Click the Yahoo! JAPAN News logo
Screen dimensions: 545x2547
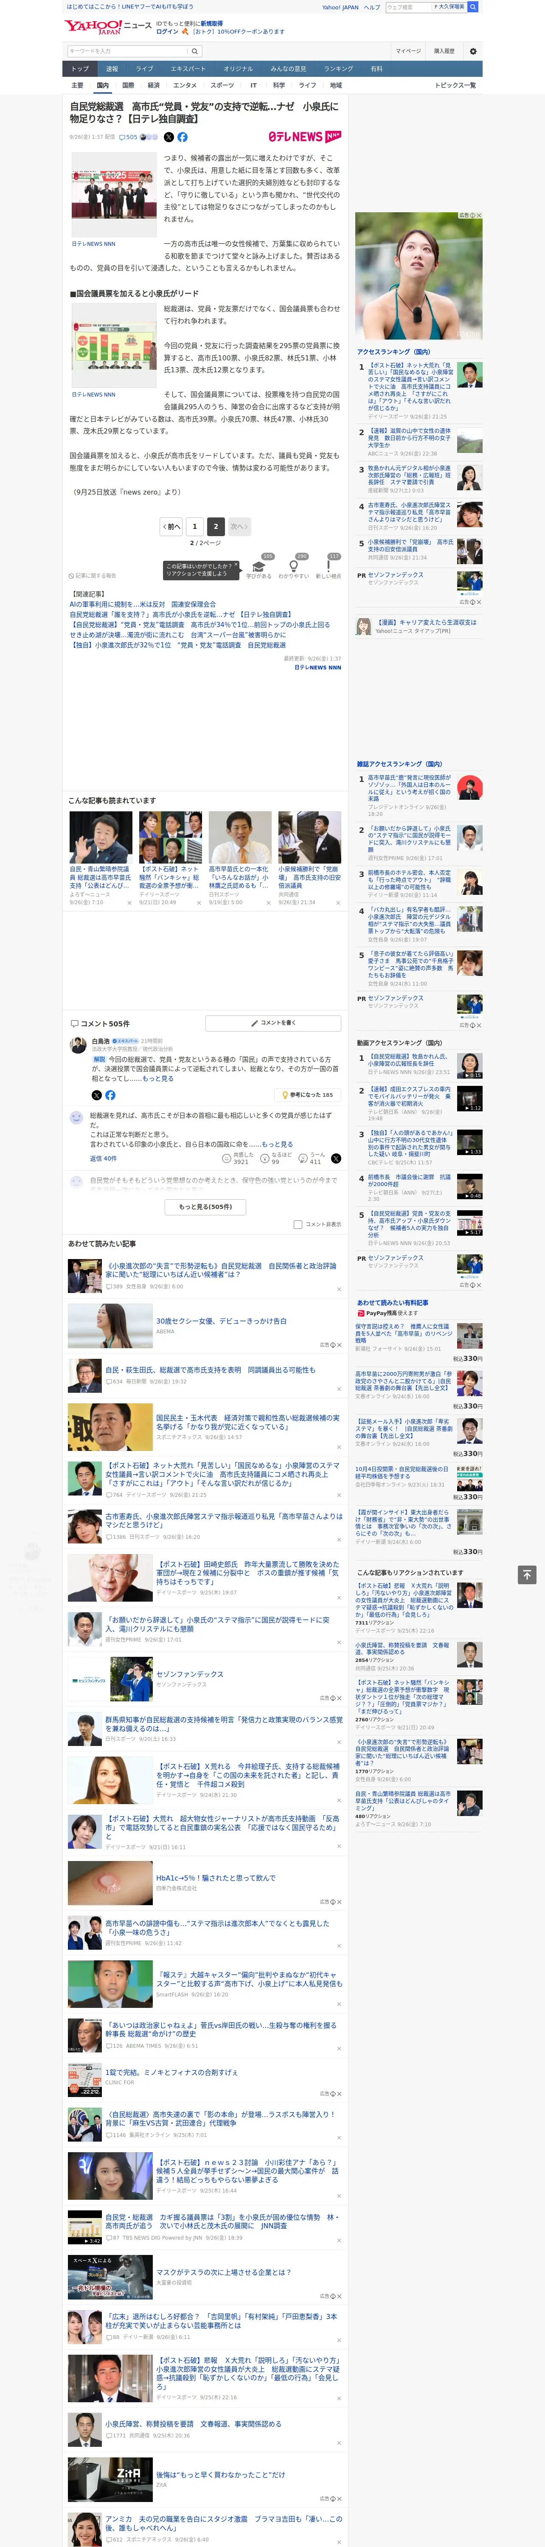point(109,27)
